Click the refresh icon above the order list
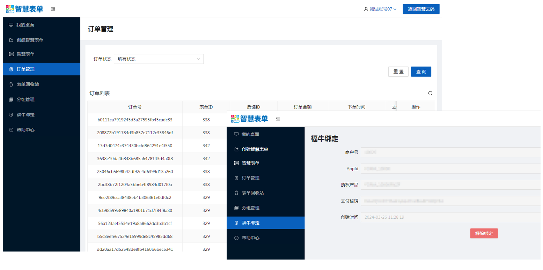 (x=430, y=93)
